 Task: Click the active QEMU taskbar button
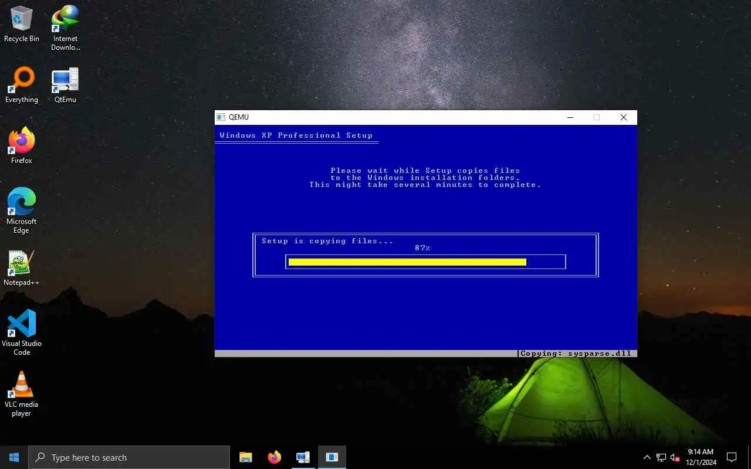(x=331, y=457)
